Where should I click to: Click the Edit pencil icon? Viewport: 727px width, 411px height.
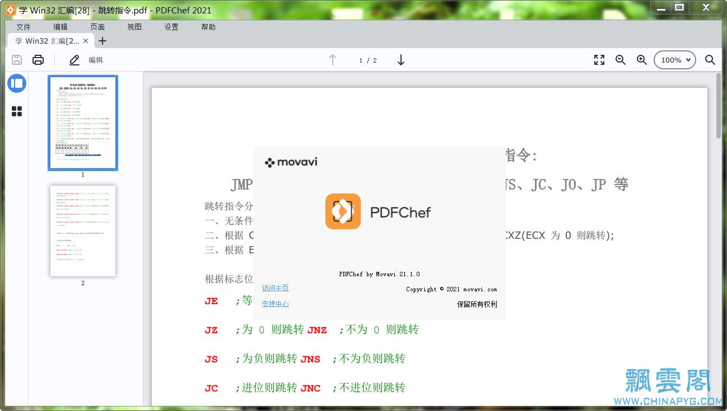point(74,60)
